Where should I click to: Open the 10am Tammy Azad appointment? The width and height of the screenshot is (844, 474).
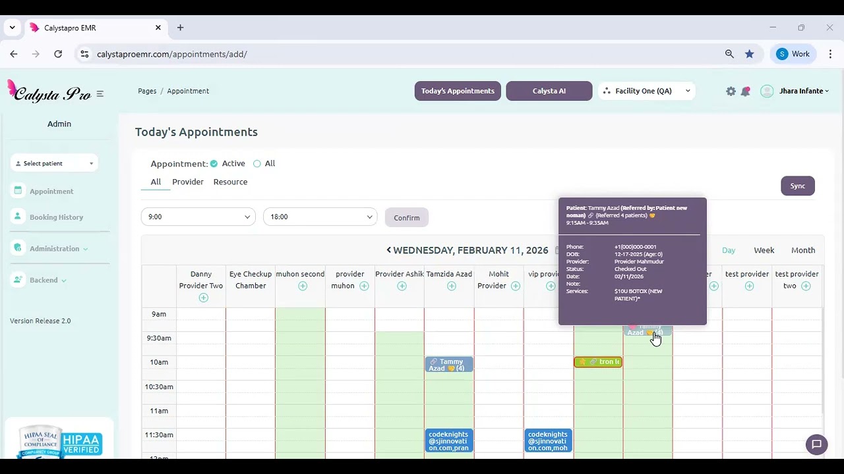(x=449, y=365)
